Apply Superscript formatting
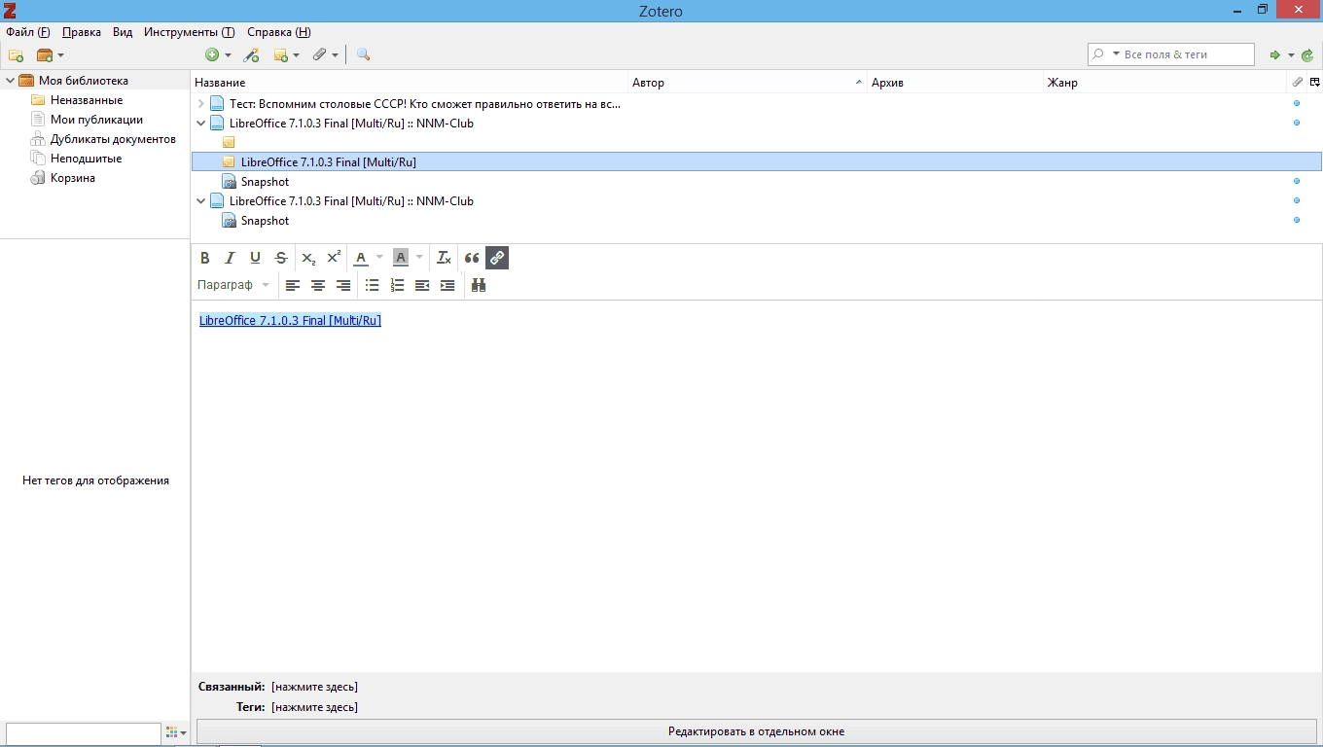Viewport: 1323px width, 747px height. tap(334, 258)
